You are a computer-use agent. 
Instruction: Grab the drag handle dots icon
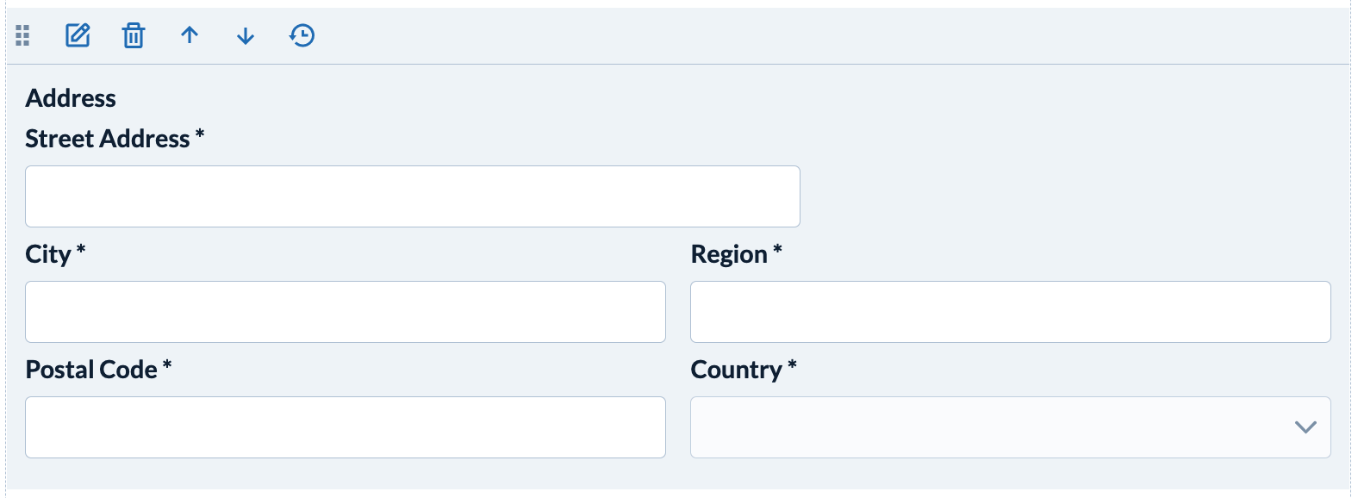click(x=22, y=35)
